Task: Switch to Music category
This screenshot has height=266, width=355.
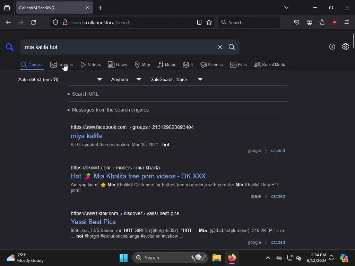Action: click(167, 65)
